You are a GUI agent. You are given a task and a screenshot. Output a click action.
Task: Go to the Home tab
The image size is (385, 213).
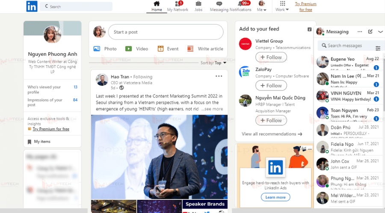point(157,6)
